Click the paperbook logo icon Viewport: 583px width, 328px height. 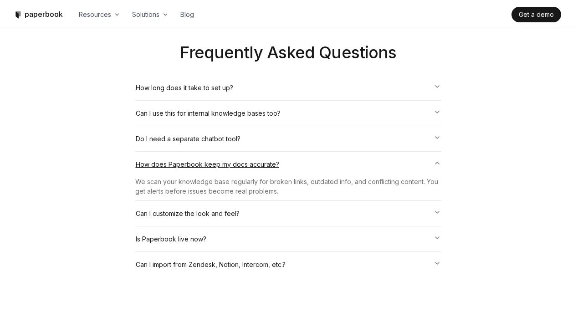point(19,14)
